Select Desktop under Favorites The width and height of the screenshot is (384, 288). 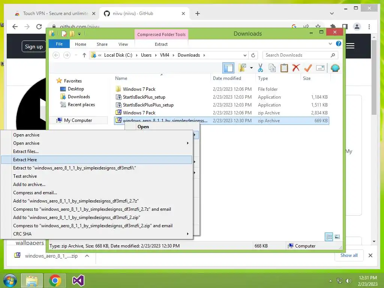[x=76, y=89]
